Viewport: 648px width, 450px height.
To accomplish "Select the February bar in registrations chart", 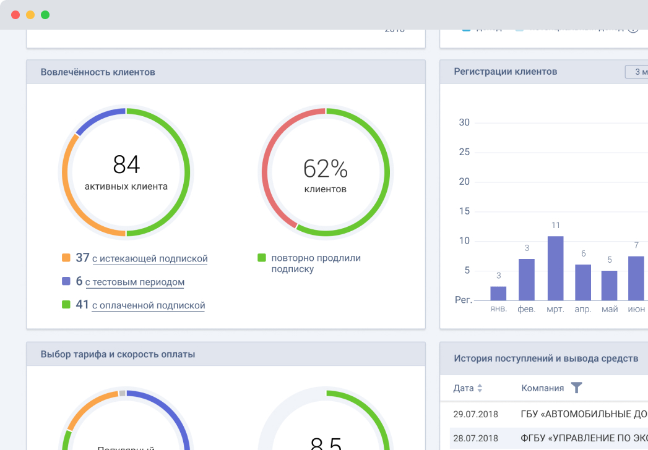I will (527, 280).
